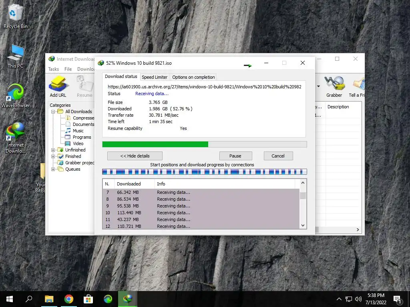The width and height of the screenshot is (410, 307).
Task: Open the Options on completion tab
Action: [193, 77]
